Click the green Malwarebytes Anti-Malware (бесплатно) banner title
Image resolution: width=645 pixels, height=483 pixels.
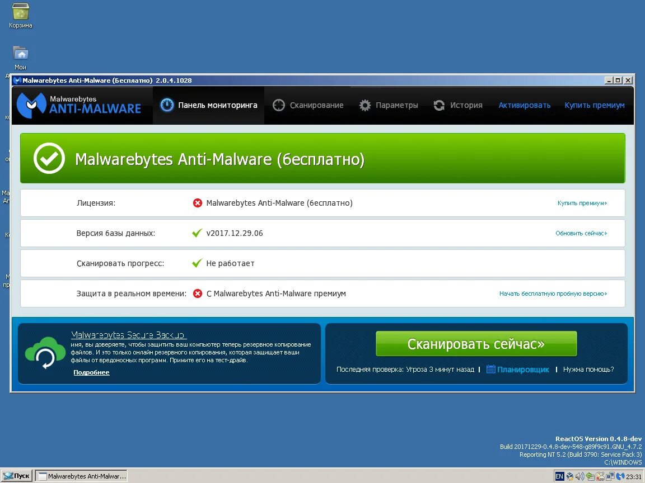pyautogui.click(x=219, y=159)
